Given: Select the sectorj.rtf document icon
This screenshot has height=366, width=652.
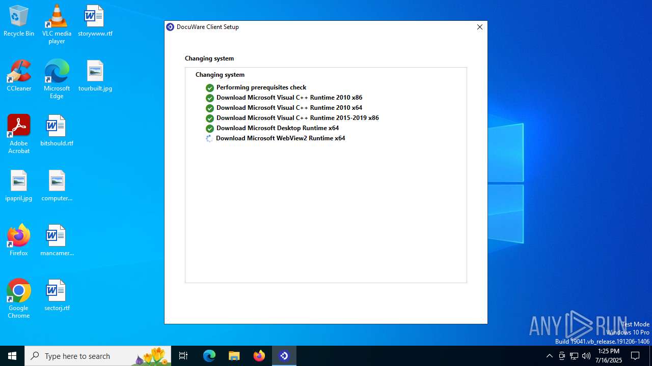Looking at the screenshot, I should [57, 296].
